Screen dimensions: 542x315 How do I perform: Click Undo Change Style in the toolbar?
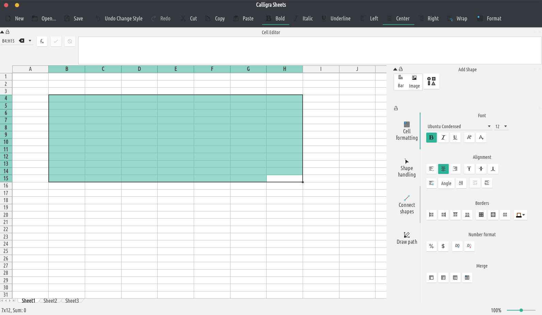tap(119, 18)
